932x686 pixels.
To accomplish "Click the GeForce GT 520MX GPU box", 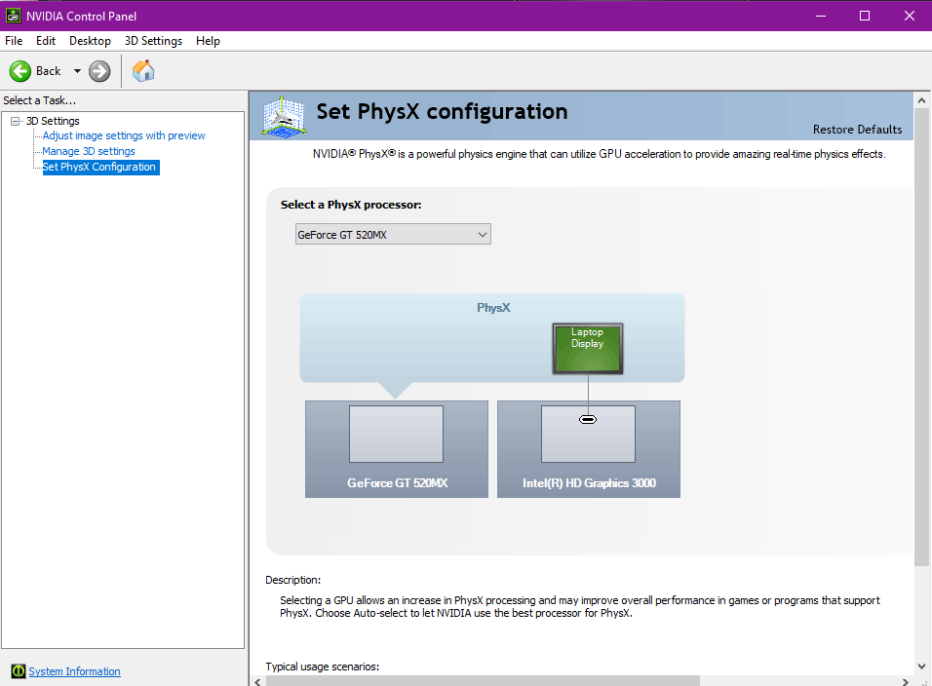I will coord(397,449).
